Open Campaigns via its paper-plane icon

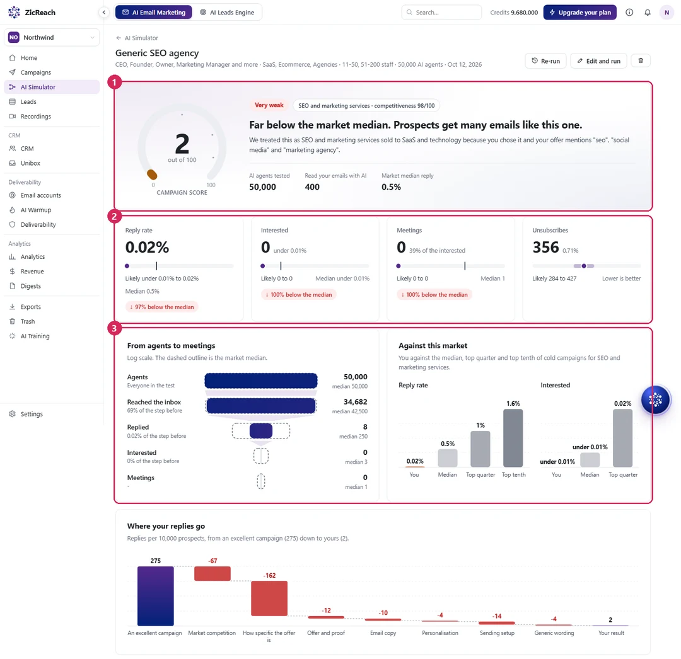(12, 72)
